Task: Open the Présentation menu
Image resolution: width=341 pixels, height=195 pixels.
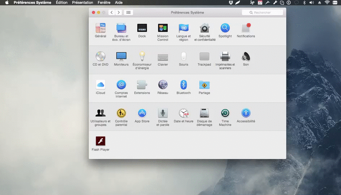Action: [82, 3]
